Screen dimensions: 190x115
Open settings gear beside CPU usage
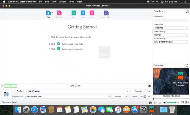[149, 86]
